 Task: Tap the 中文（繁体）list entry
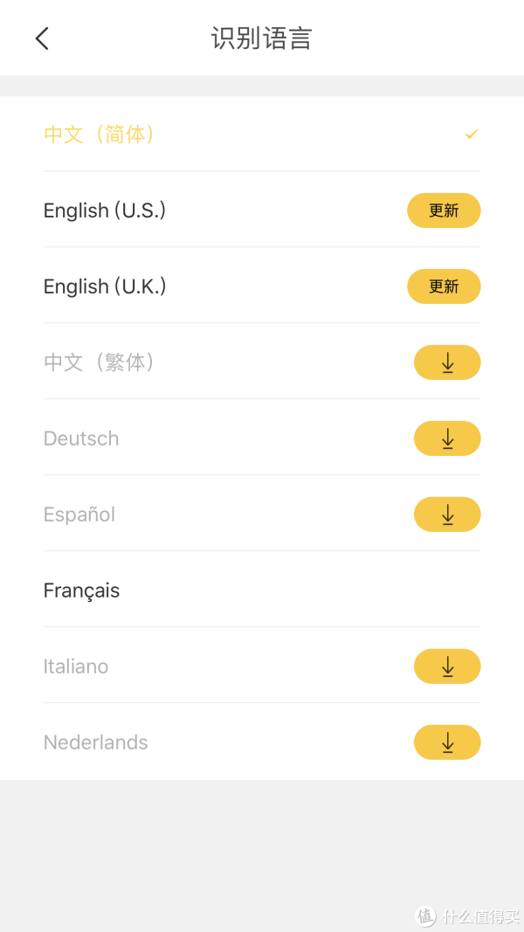100,362
